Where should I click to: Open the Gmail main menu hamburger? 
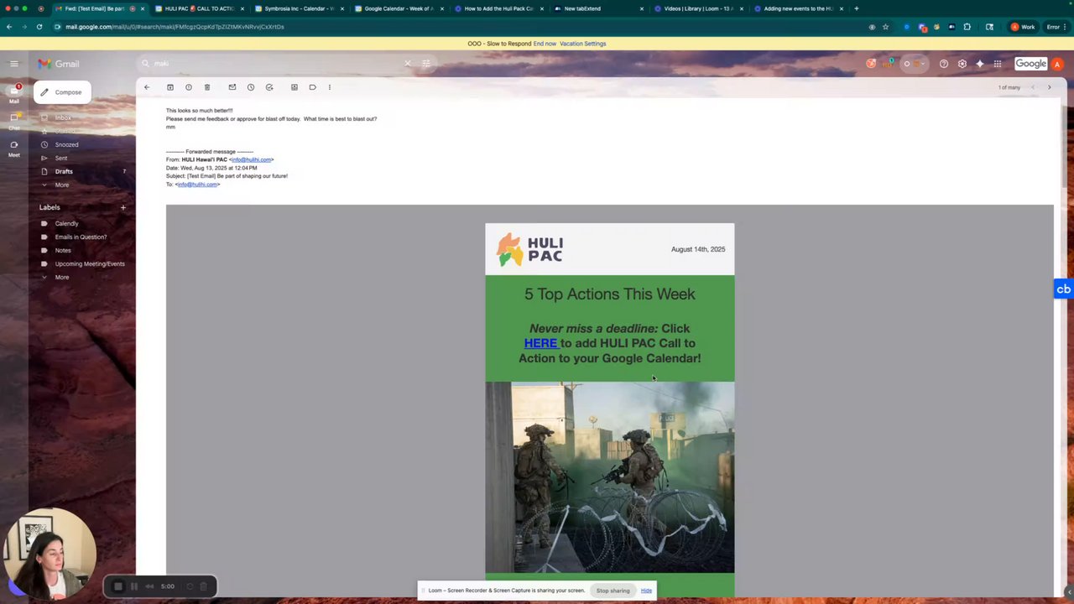tap(13, 64)
